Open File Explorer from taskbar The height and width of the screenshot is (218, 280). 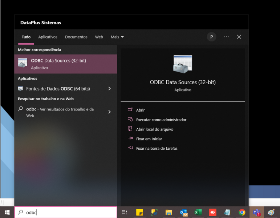pyautogui.click(x=169, y=212)
